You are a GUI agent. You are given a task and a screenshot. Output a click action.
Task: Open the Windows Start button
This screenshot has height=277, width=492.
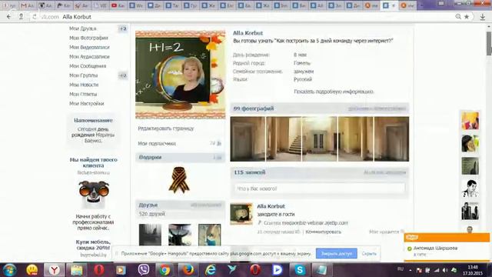9,270
